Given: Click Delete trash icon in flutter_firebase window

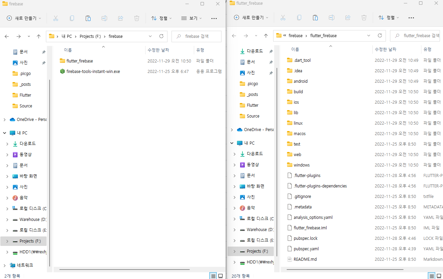Looking at the screenshot, I should [364, 18].
